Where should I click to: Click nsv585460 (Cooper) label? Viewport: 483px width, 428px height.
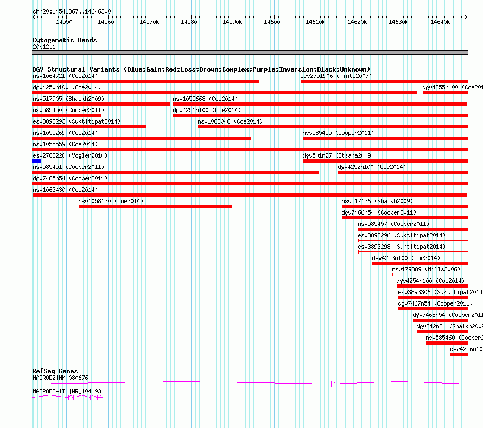(454, 338)
